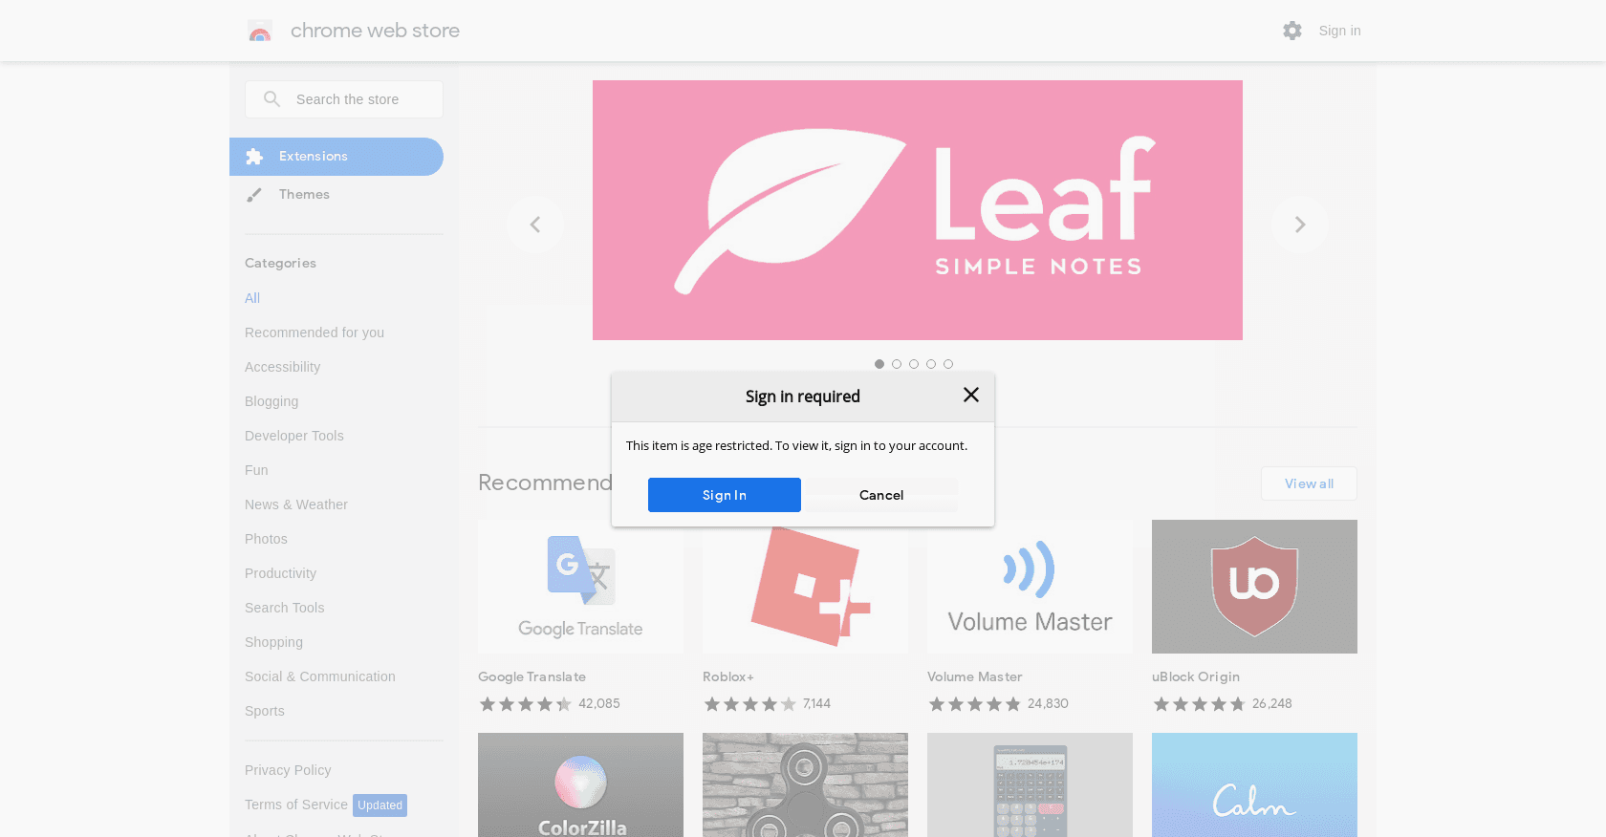Image resolution: width=1606 pixels, height=837 pixels.
Task: Select the fifth carousel dot
Action: point(948,364)
